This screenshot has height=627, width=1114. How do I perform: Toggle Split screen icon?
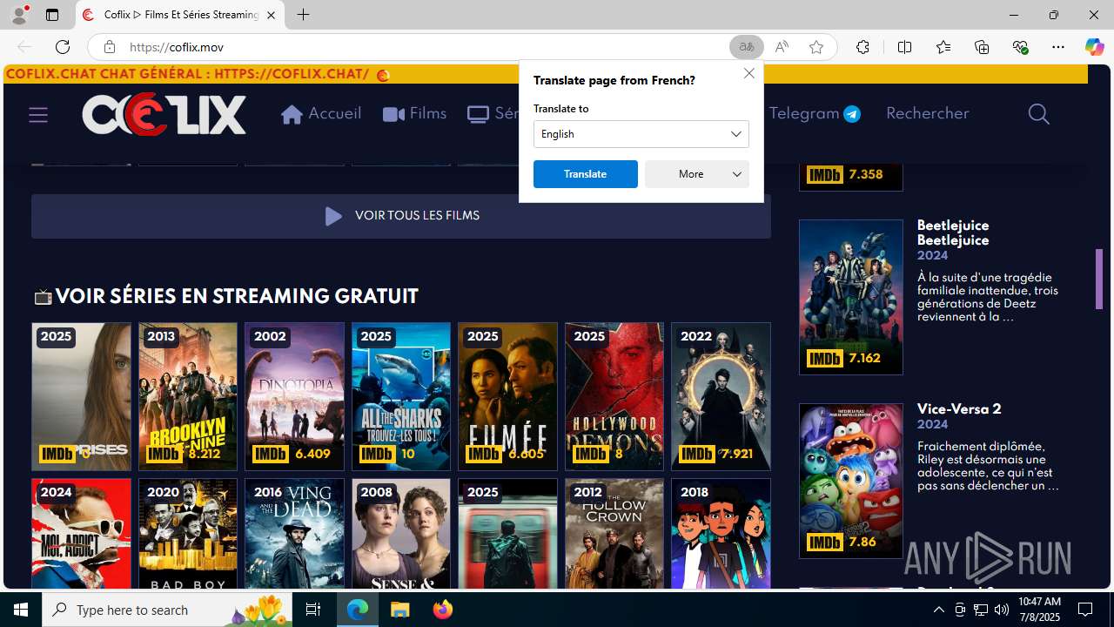coord(904,47)
